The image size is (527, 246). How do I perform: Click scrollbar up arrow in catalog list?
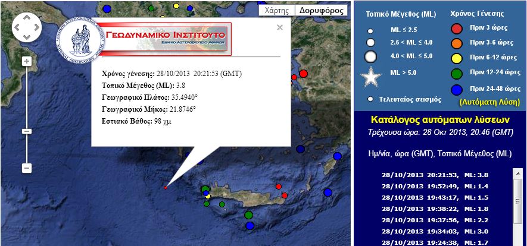click(x=516, y=173)
